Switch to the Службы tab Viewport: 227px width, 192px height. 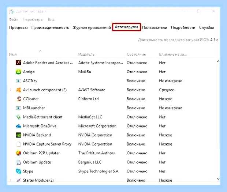coord(206,27)
